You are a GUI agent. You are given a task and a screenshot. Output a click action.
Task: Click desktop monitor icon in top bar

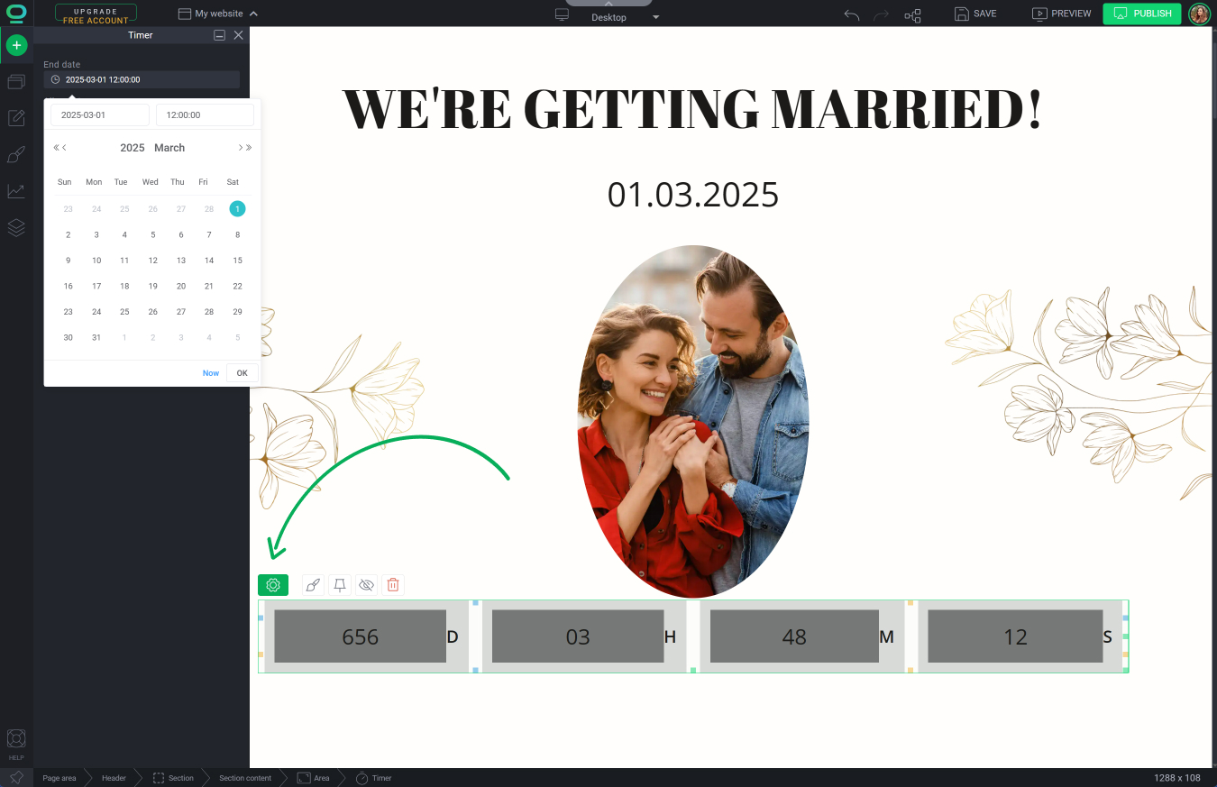click(x=563, y=14)
